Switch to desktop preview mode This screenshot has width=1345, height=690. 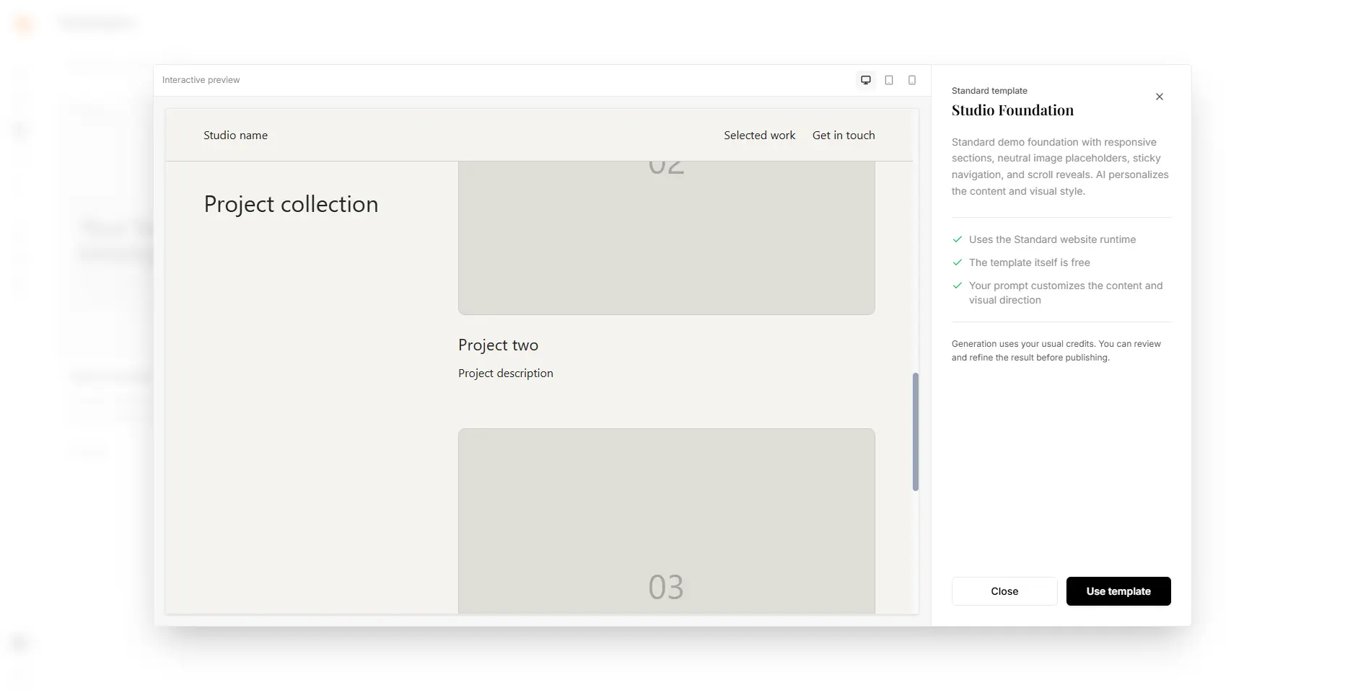coord(866,80)
